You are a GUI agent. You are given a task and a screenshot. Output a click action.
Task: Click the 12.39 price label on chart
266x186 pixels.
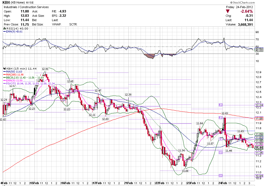coord(128,94)
